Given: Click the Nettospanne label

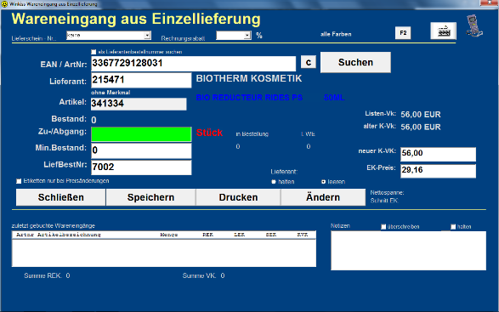Looking at the screenshot, I should 387,193.
